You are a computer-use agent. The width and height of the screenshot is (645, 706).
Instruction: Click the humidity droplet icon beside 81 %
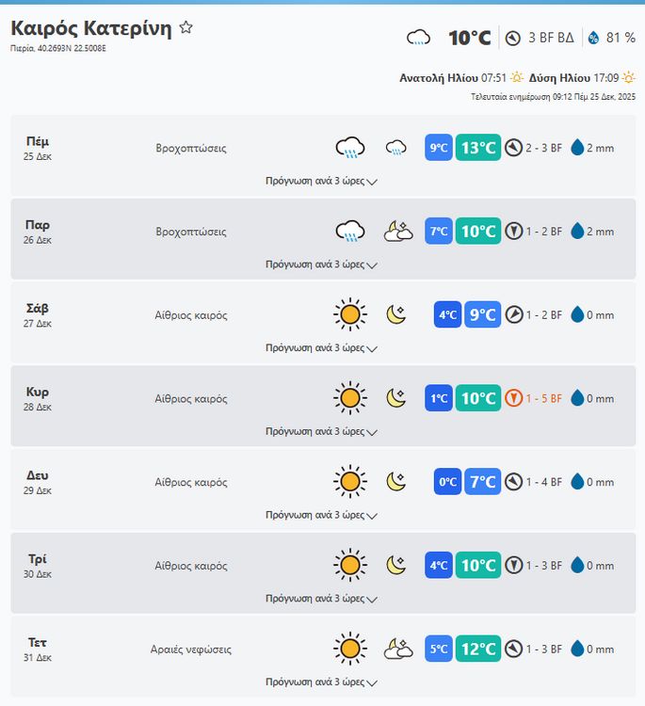click(593, 38)
